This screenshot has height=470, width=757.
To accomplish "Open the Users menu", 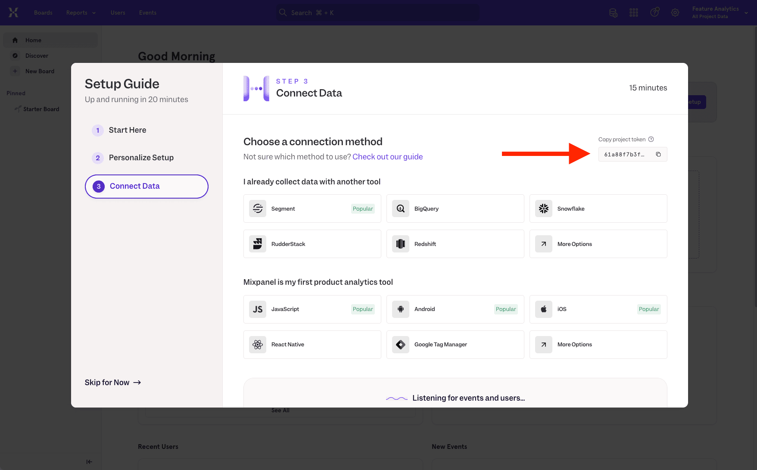I will [x=118, y=12].
